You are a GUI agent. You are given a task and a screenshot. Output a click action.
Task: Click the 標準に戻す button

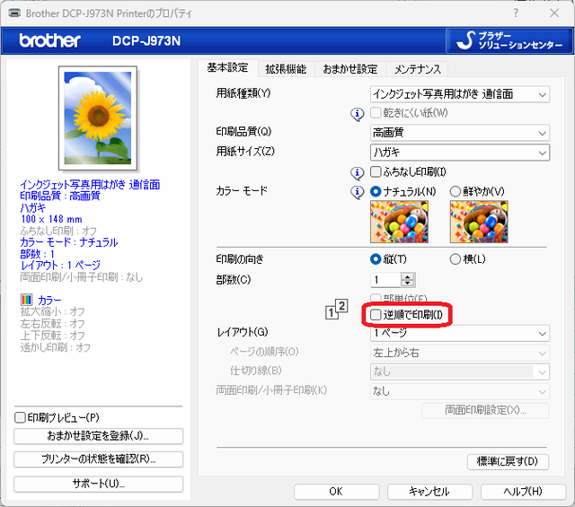[x=508, y=461]
